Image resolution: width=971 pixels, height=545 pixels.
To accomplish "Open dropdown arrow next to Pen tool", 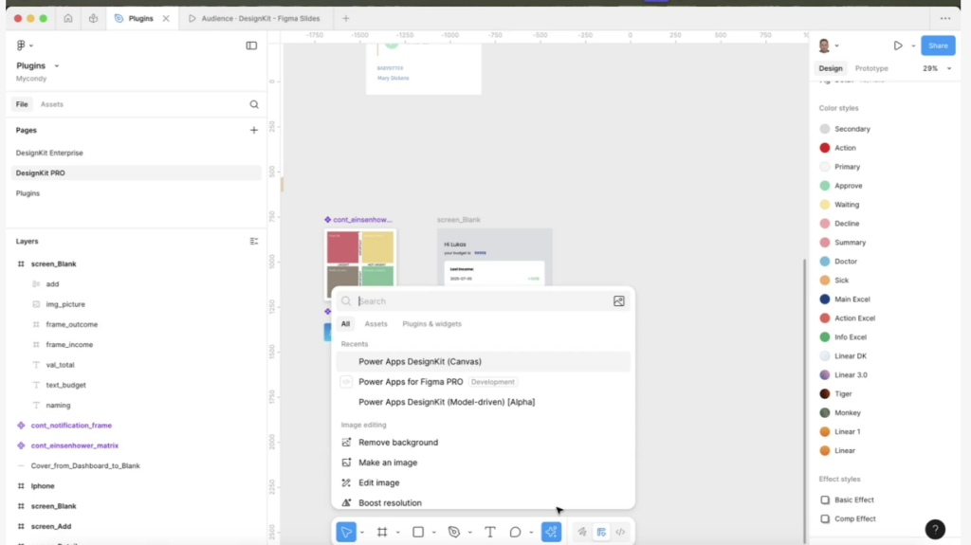I will [470, 533].
